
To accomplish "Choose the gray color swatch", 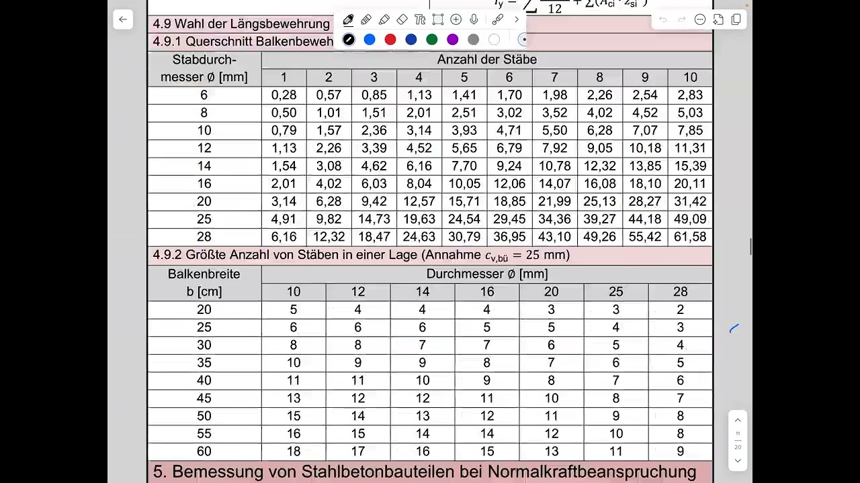I will pos(474,40).
